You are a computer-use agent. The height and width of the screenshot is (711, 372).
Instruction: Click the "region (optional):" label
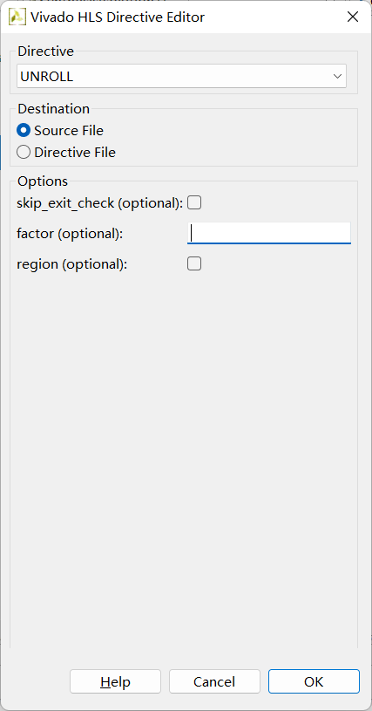point(72,264)
